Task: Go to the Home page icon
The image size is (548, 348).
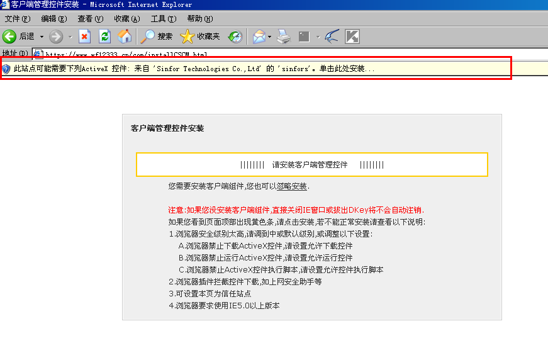Action: (x=125, y=36)
